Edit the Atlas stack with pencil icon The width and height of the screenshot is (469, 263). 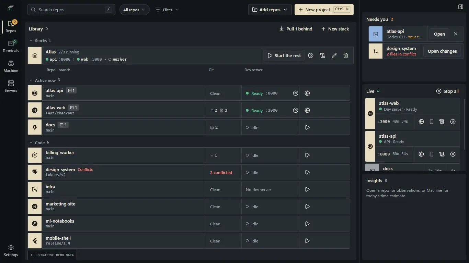(334, 55)
